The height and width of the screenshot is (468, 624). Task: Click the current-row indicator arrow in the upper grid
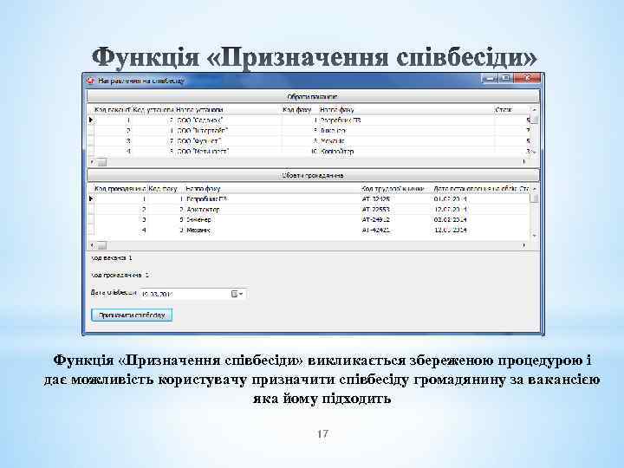[x=90, y=120]
